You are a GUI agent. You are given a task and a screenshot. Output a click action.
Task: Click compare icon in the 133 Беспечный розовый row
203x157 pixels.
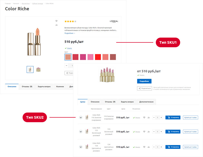tap(148, 132)
